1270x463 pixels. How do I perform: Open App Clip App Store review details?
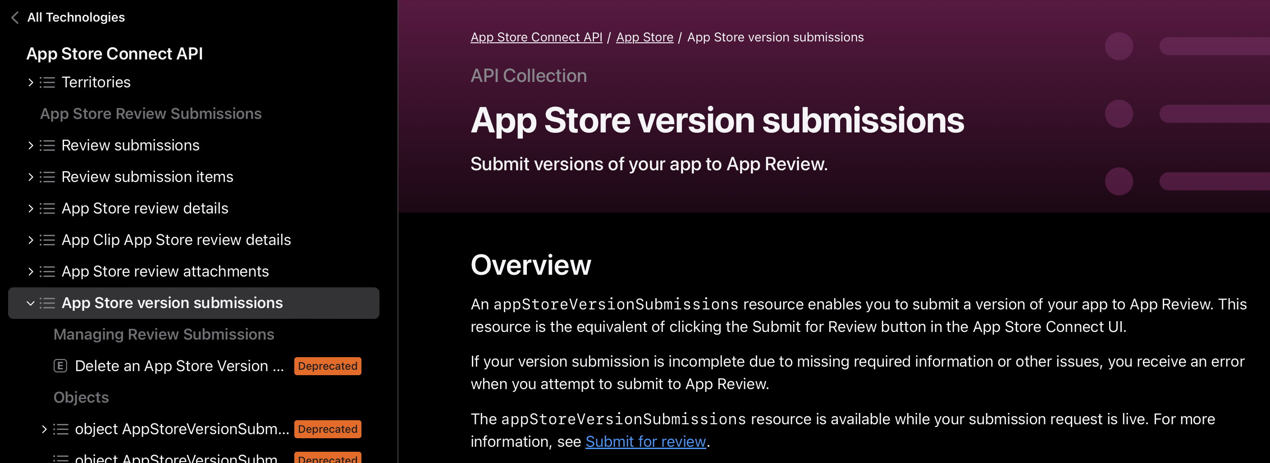(176, 240)
